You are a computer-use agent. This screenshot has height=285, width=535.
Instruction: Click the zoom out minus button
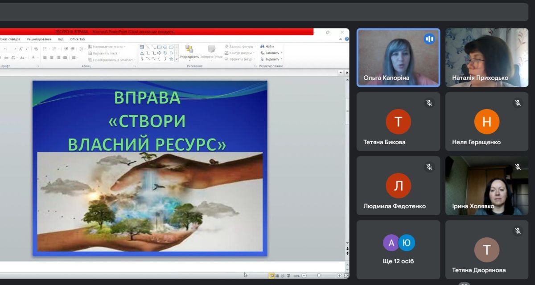pos(303,276)
